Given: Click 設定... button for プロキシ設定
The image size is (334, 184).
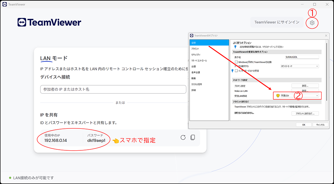Looking at the screenshot, I should 305,86.
